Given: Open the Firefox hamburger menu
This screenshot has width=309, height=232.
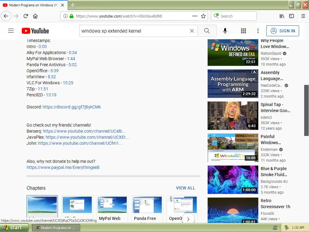Looking at the screenshot, I should pyautogui.click(x=303, y=16).
